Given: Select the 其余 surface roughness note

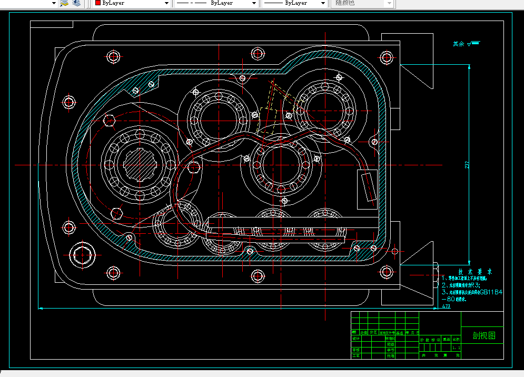Looking at the screenshot, I should [x=459, y=44].
